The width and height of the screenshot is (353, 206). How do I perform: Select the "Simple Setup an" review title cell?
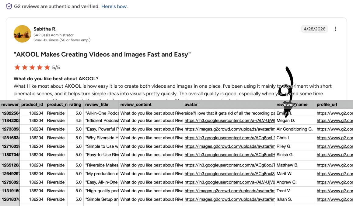tap(101, 200)
